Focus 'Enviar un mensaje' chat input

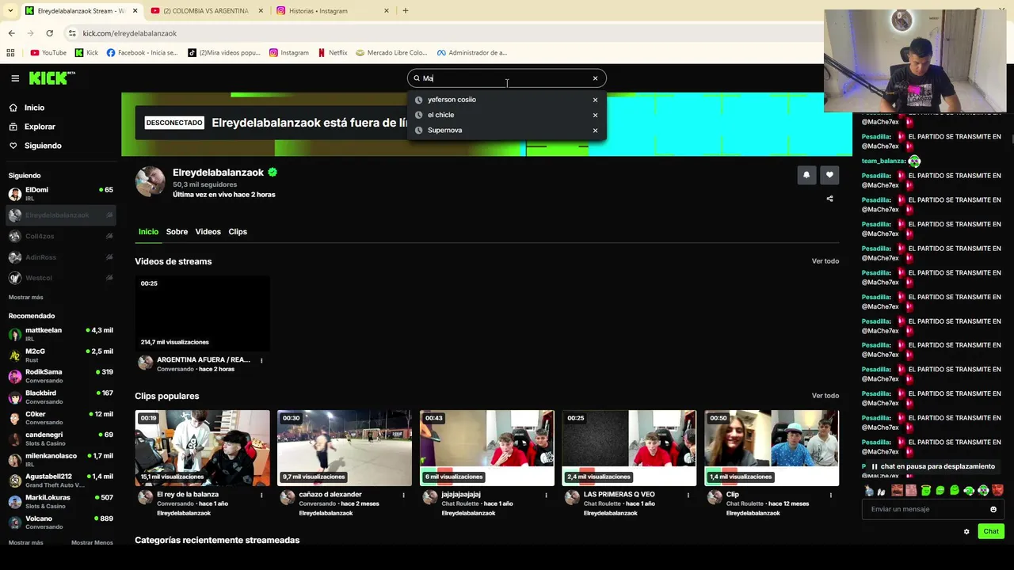927,509
